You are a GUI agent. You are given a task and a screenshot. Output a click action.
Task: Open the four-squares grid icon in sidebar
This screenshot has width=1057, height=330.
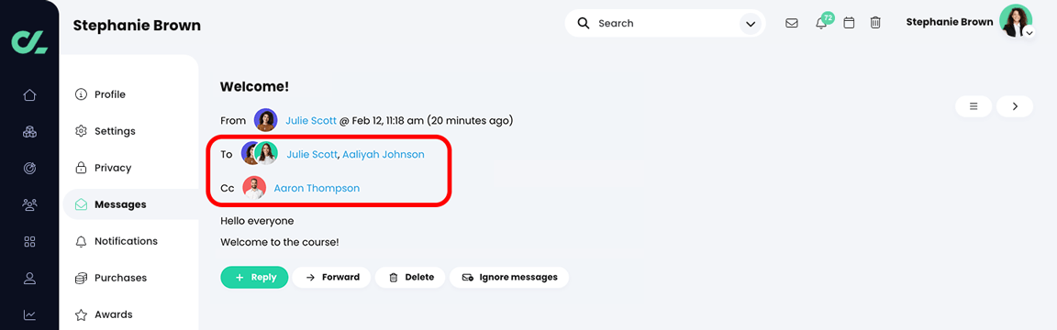click(x=29, y=241)
